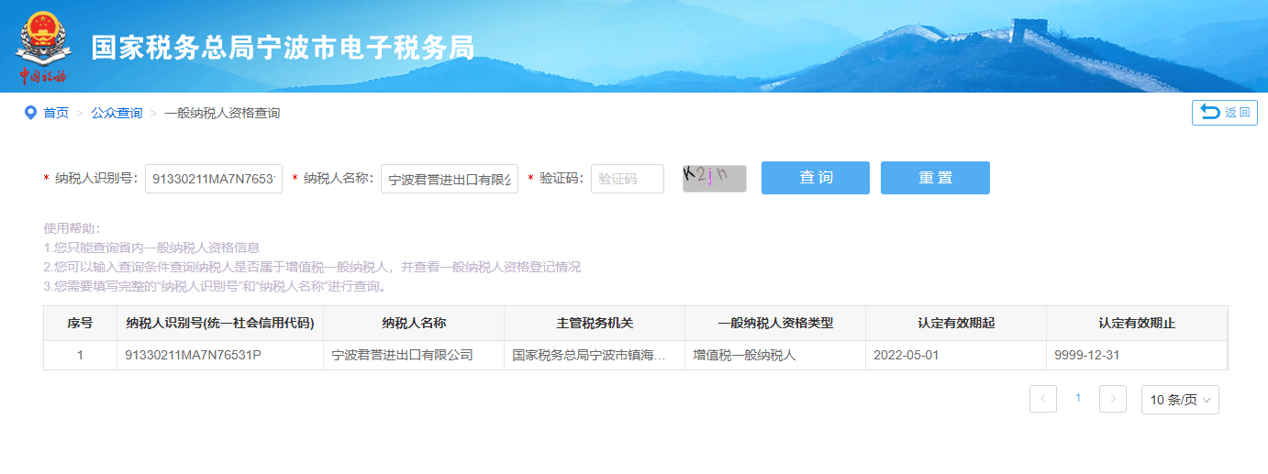Image resolution: width=1268 pixels, height=474 pixels.
Task: Refresh the captcha image
Action: tap(714, 178)
